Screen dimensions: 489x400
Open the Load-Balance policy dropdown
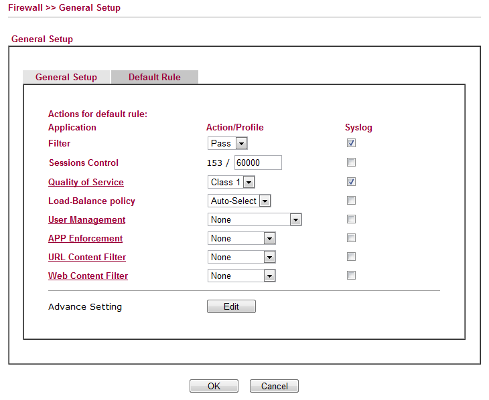click(x=239, y=201)
